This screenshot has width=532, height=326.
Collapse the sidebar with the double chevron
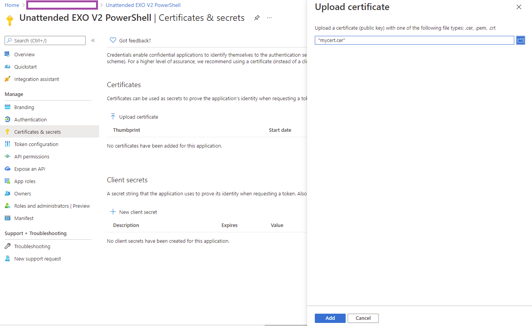pyautogui.click(x=93, y=40)
